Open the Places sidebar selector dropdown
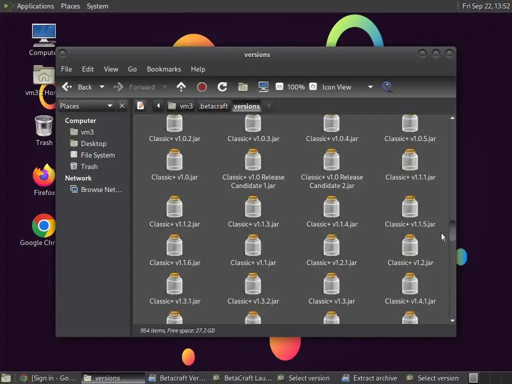This screenshot has height=384, width=512. [86, 106]
